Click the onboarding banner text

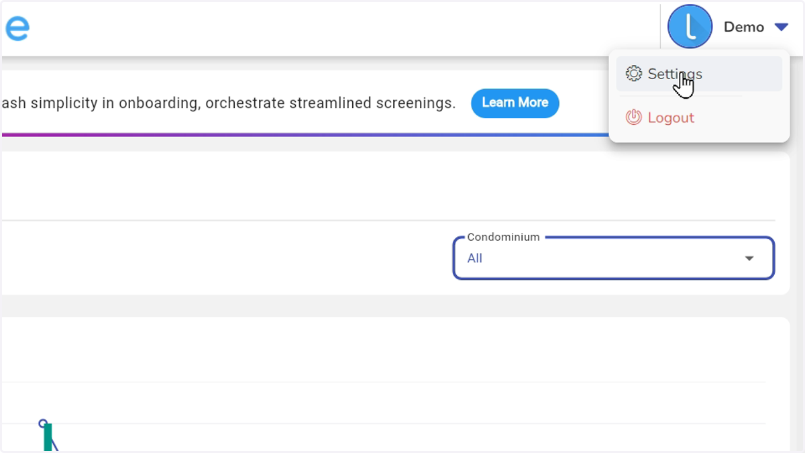point(229,103)
